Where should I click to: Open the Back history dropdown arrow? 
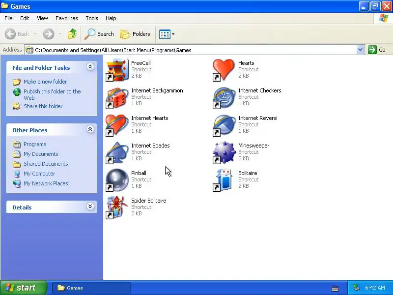[35, 34]
